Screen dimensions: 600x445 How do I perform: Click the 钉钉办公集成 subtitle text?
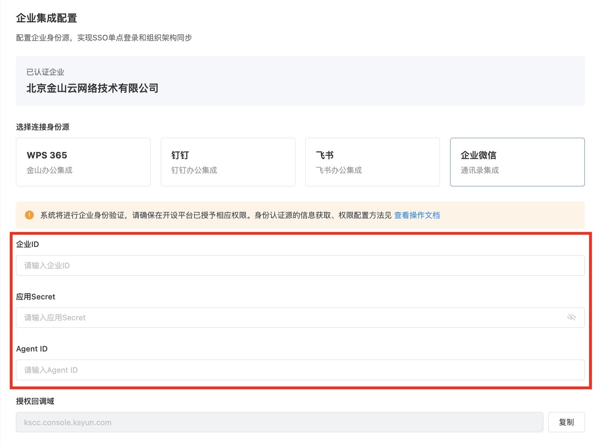[x=194, y=170]
